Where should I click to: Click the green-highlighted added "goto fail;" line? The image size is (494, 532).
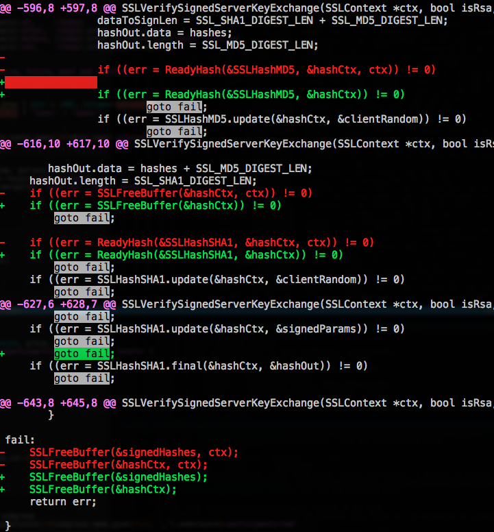pos(83,354)
